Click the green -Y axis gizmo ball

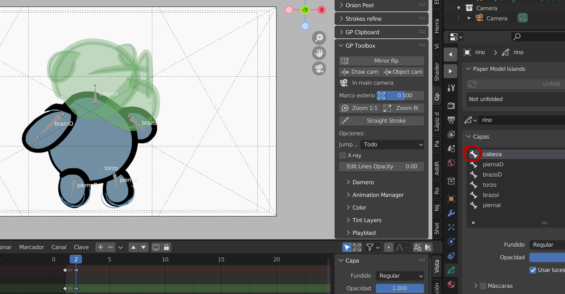(305, 10)
